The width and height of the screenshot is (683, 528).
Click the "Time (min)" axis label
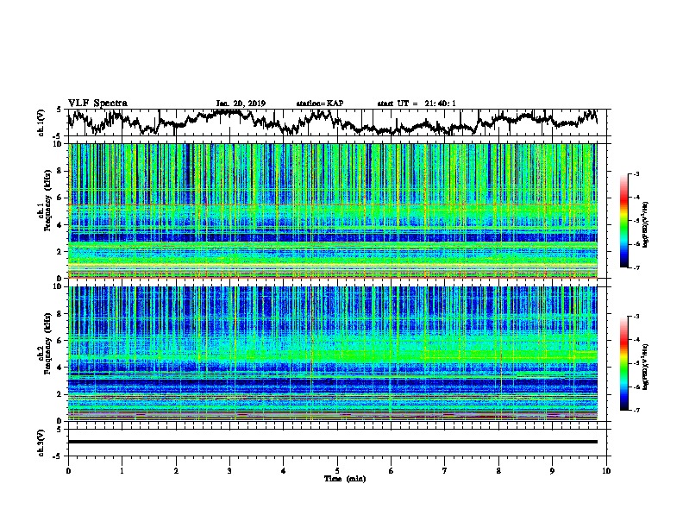pyautogui.click(x=345, y=479)
